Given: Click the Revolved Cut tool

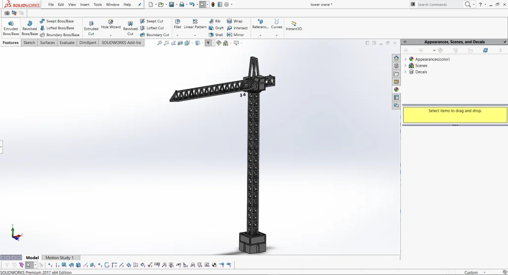Looking at the screenshot, I should pos(130,28).
